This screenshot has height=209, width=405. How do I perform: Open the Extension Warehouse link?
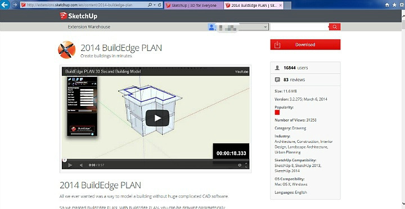point(89,27)
